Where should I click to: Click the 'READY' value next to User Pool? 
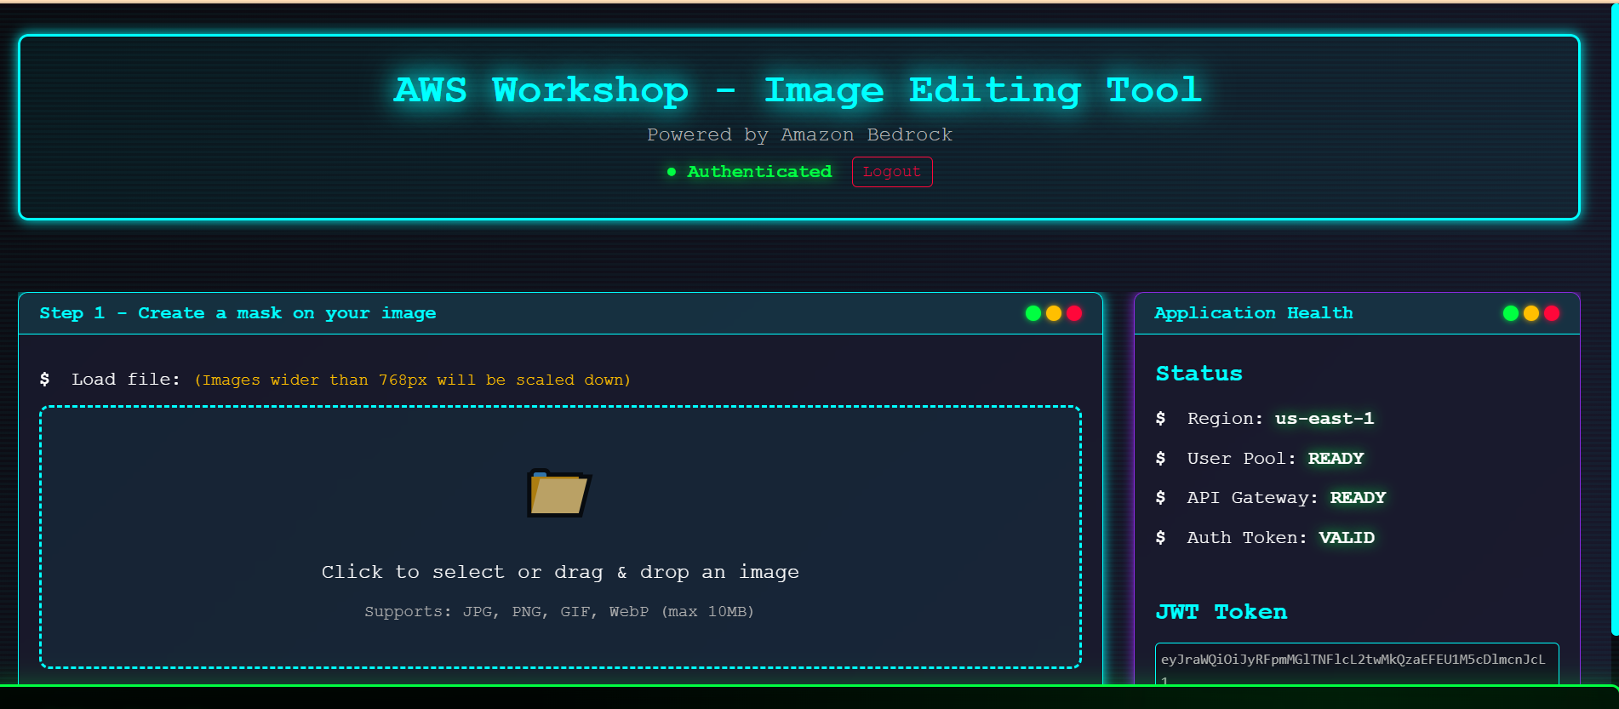pos(1336,459)
